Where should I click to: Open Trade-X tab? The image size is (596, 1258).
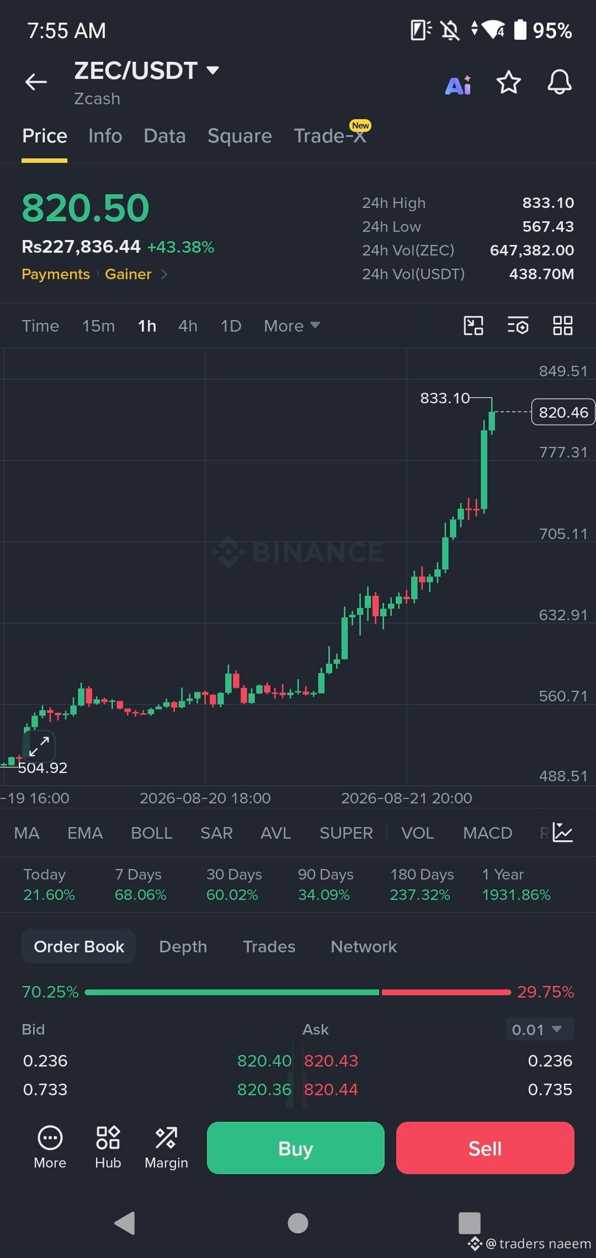(x=330, y=136)
